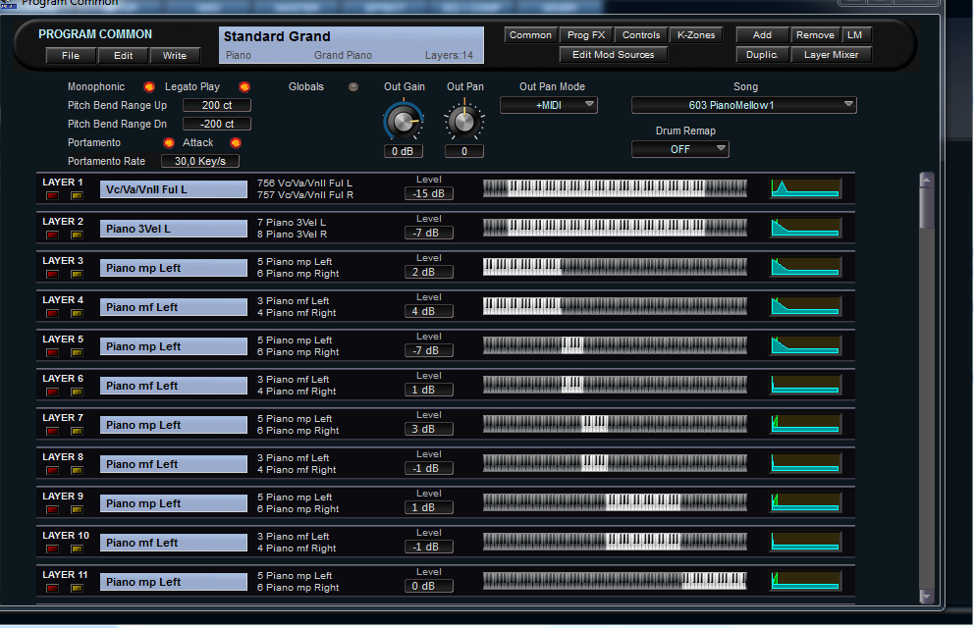Click the yellow indicator button on Layer 8
This screenshot has height=628, width=974.
77,471
